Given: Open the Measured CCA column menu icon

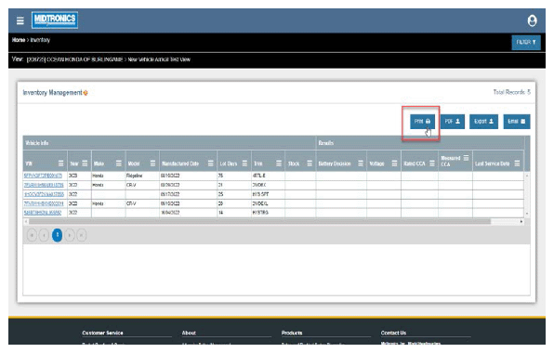Looking at the screenshot, I should coord(466,158).
